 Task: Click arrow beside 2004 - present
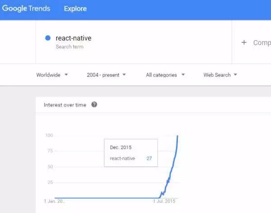coord(124,74)
